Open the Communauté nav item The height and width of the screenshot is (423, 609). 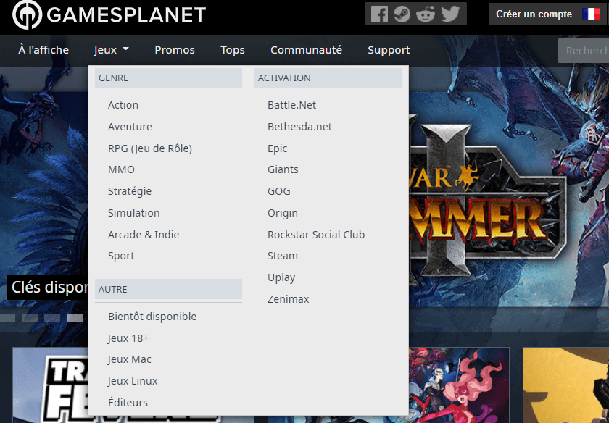(x=306, y=50)
